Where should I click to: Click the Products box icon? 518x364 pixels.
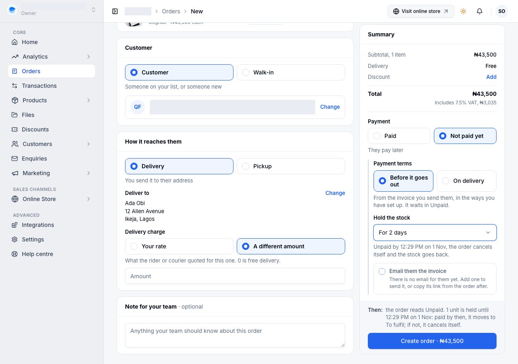point(15,100)
